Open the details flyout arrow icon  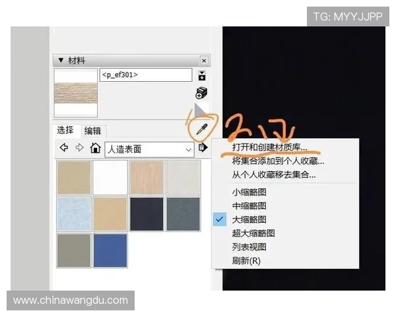click(203, 147)
